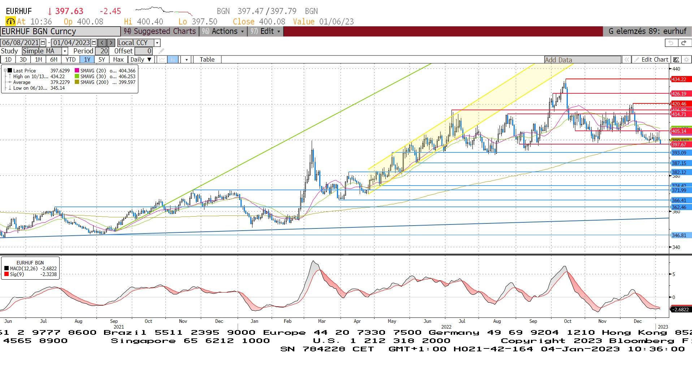Open Suggested Charts menu
Screen dimensions: 692x369
[160, 31]
